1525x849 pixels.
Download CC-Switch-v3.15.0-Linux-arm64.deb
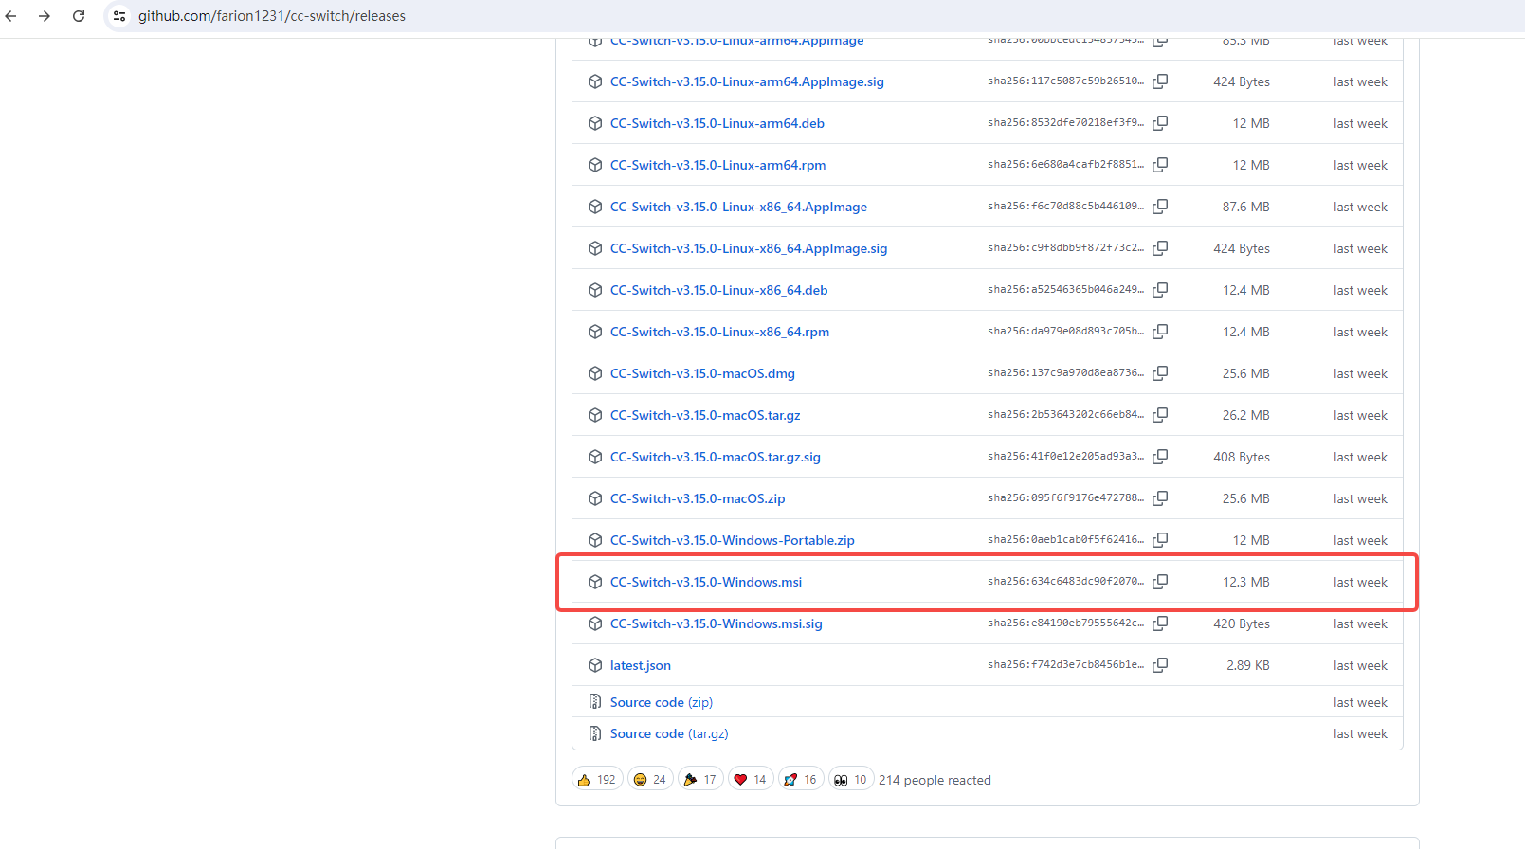[x=717, y=123]
